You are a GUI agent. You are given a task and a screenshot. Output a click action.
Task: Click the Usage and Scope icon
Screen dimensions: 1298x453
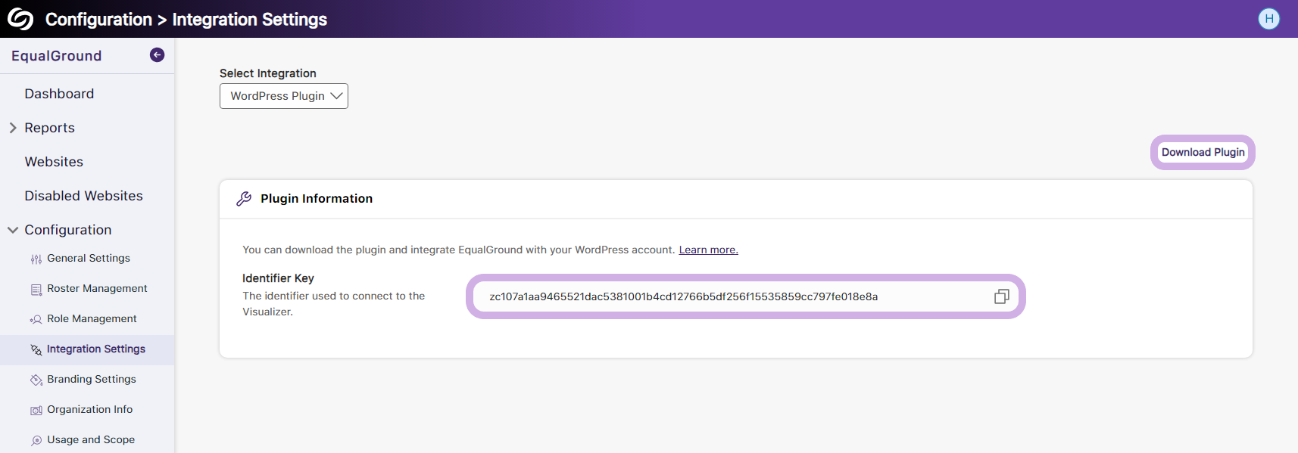[x=36, y=440]
